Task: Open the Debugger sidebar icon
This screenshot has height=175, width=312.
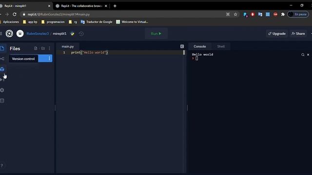Action: (2, 80)
